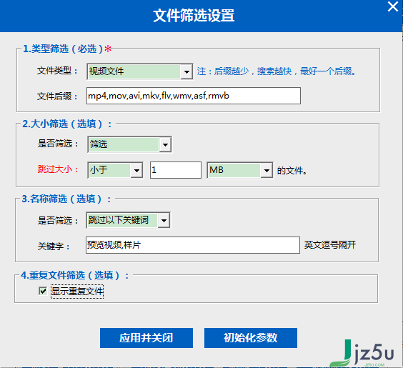
Task: Close the 文件筛选设置 dialog with the X
Action: [x=393, y=6]
